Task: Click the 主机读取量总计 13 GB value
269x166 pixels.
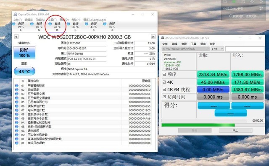Action: pyautogui.click(x=145, y=43)
